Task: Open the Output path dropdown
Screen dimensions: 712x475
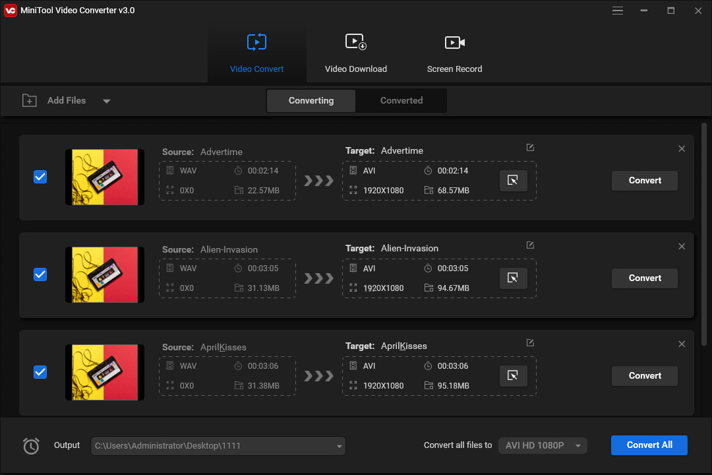Action: pos(340,446)
